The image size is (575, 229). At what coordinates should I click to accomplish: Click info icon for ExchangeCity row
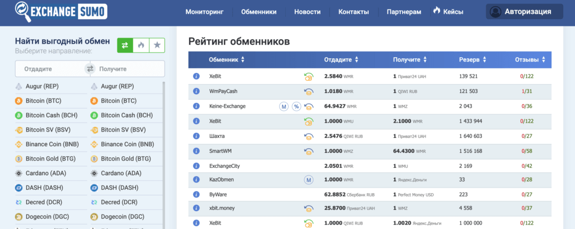click(x=196, y=166)
